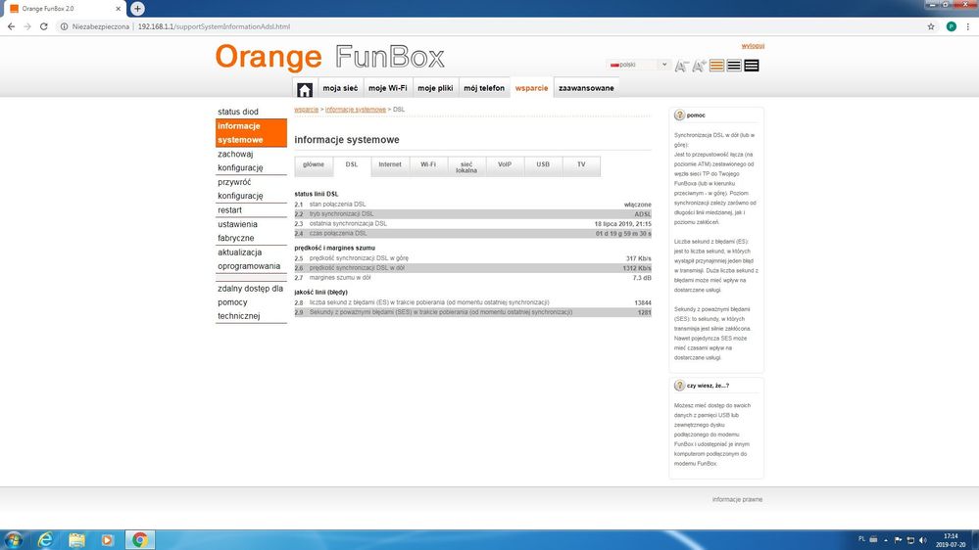Click 'informacje systemowe' breadcrumb link
The width and height of the screenshot is (979, 550).
[356, 110]
